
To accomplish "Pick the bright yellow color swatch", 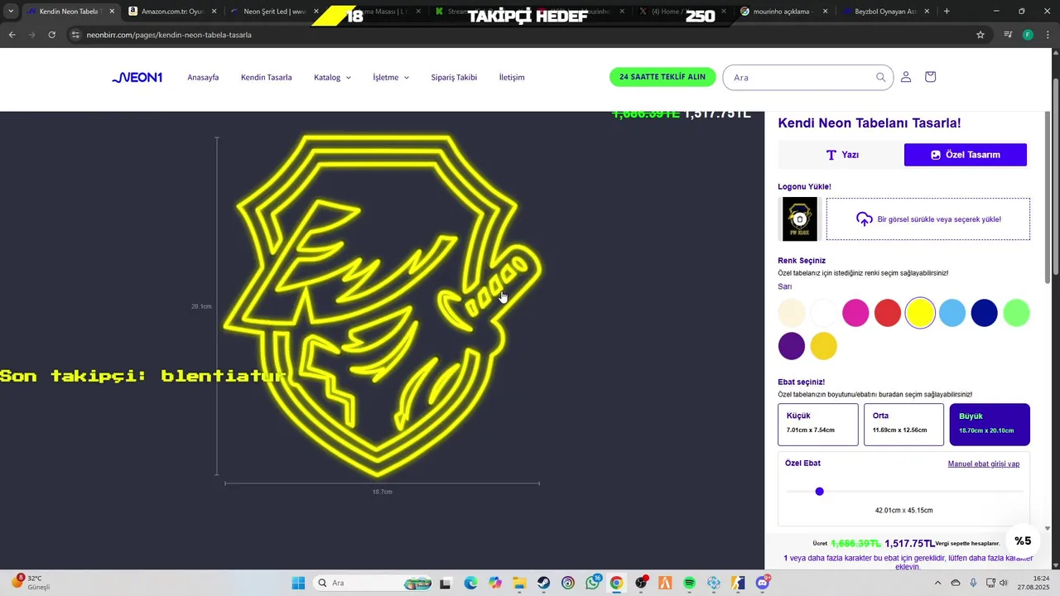I will pyautogui.click(x=920, y=313).
